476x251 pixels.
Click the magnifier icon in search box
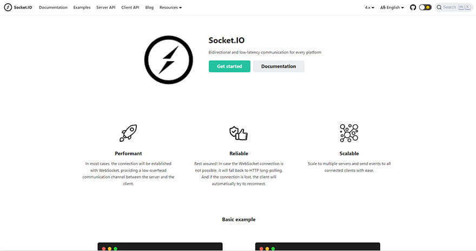pyautogui.click(x=439, y=7)
